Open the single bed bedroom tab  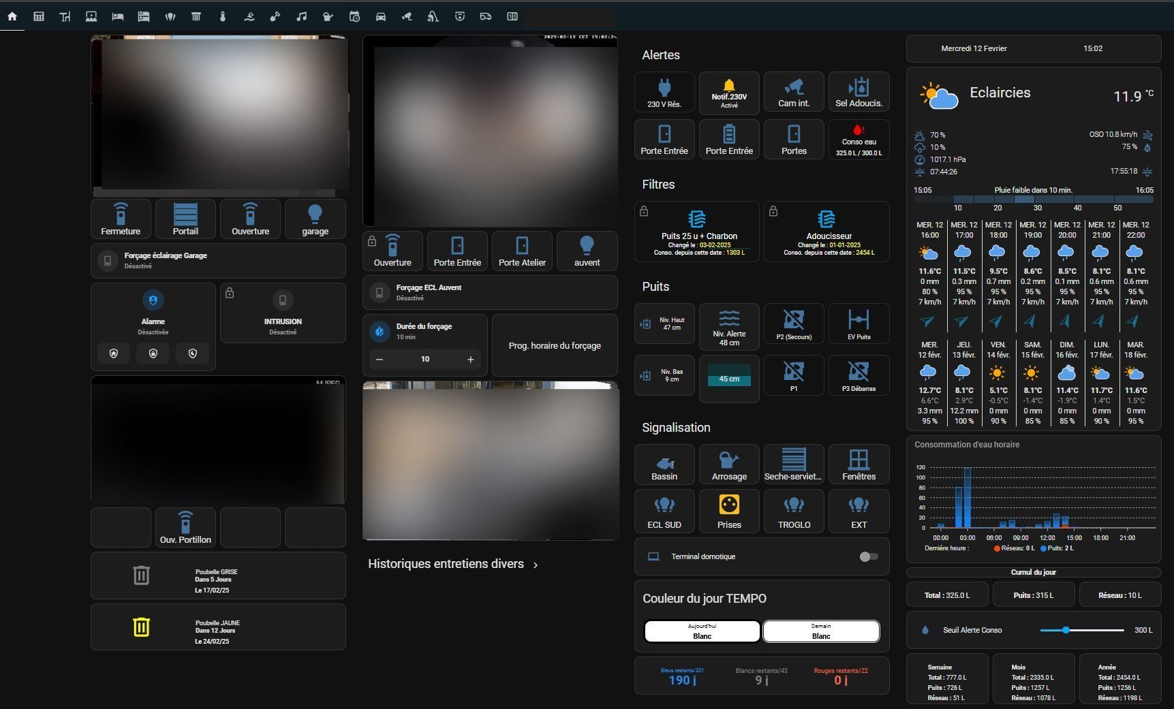click(x=117, y=16)
